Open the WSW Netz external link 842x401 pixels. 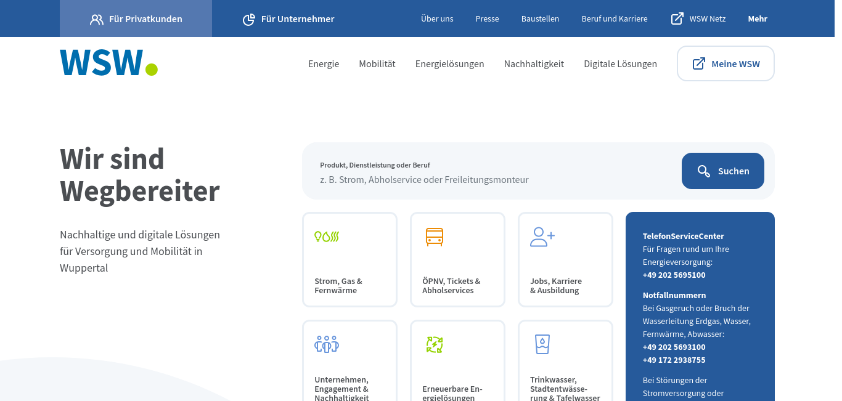(698, 19)
